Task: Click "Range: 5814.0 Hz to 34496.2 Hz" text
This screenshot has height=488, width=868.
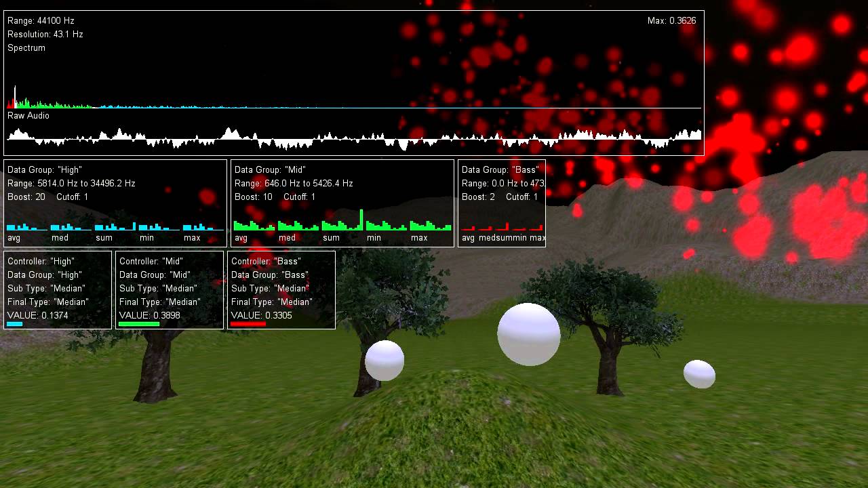Action: [71, 184]
